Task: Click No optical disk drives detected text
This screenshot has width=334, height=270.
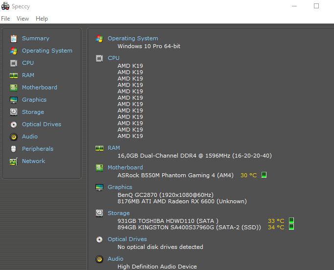Action: click(x=161, y=247)
